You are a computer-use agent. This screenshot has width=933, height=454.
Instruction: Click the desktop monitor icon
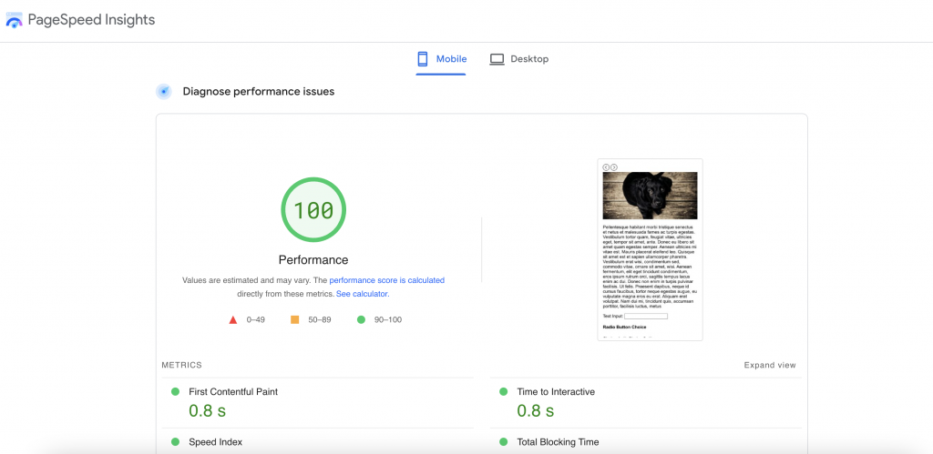coord(497,59)
